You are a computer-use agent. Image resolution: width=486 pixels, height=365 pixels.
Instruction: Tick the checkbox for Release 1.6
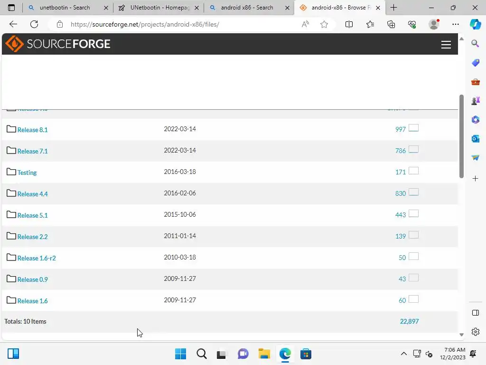[x=413, y=299]
